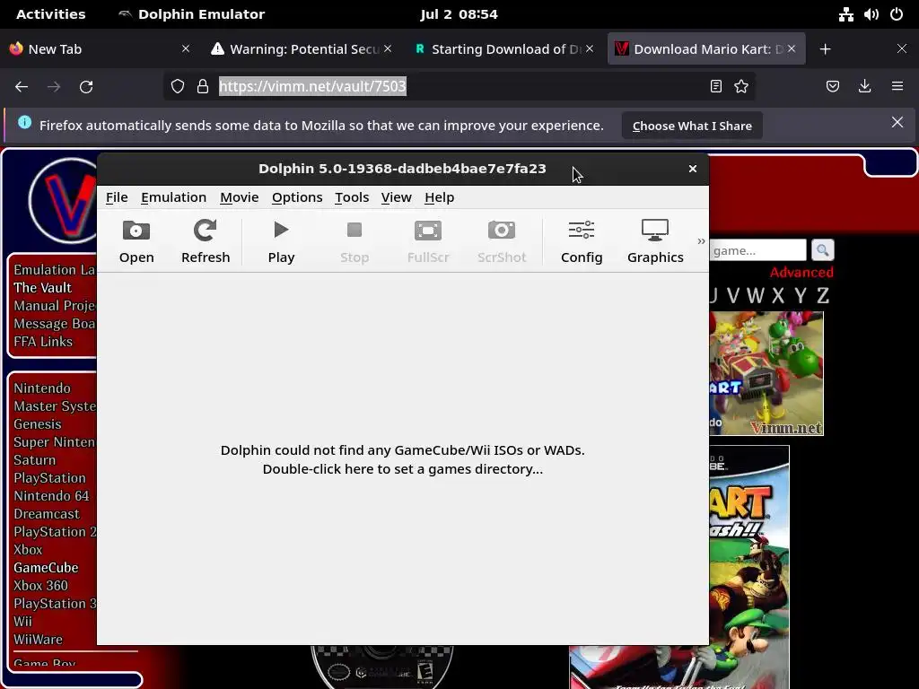Open the Graphics settings icon
The image size is (919, 689).
pyautogui.click(x=655, y=241)
